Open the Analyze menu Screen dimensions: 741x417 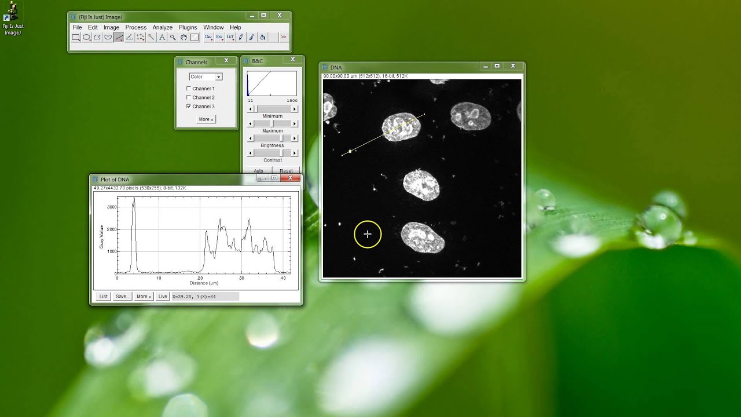click(x=163, y=27)
